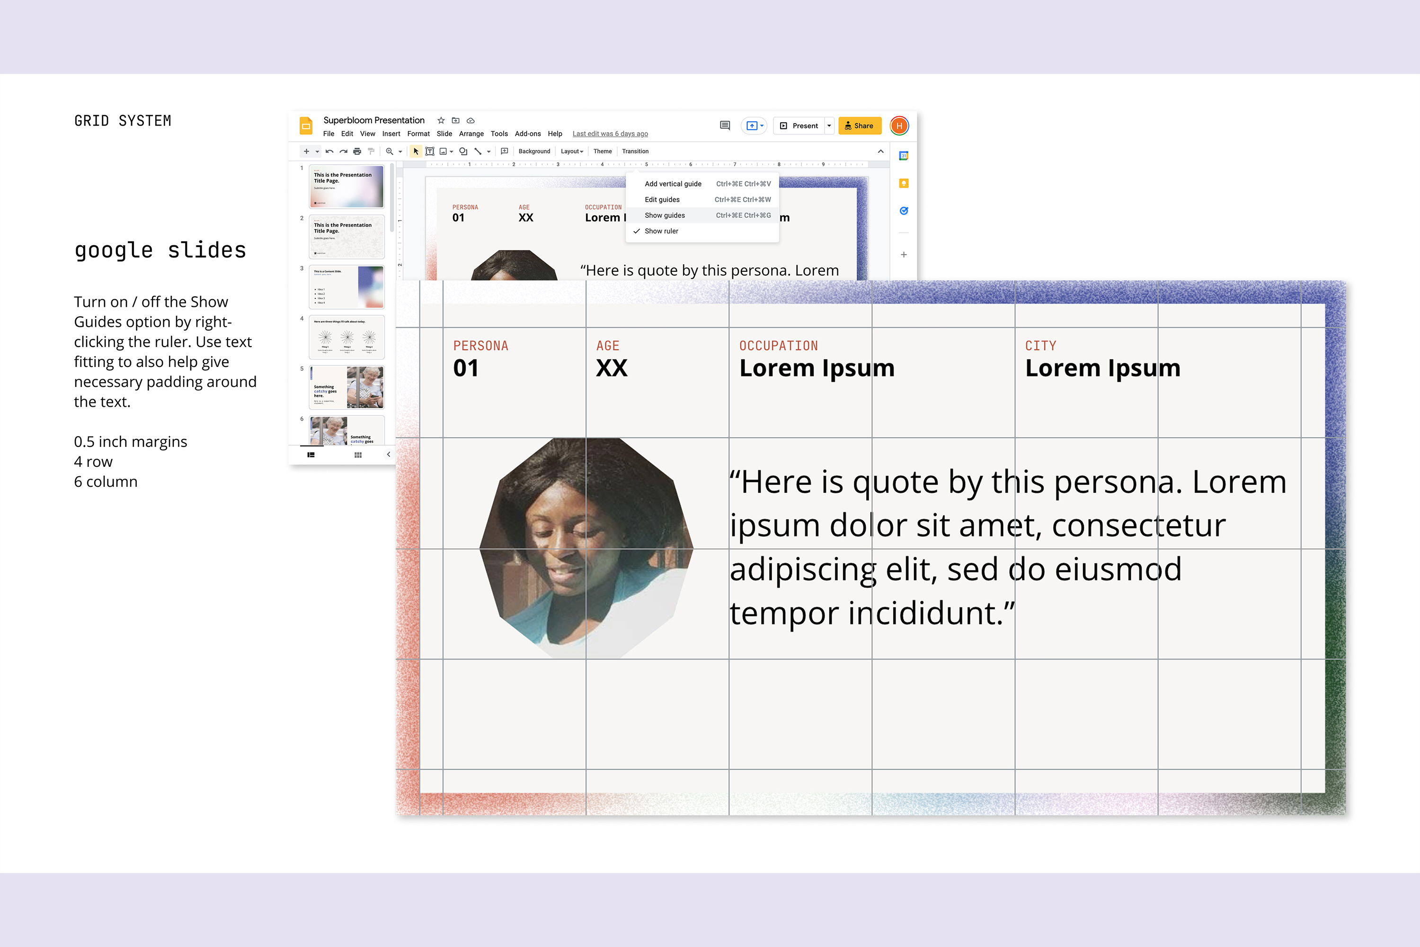Choose Add vertical guide from context menu
This screenshot has height=947, width=1420.
[702, 184]
